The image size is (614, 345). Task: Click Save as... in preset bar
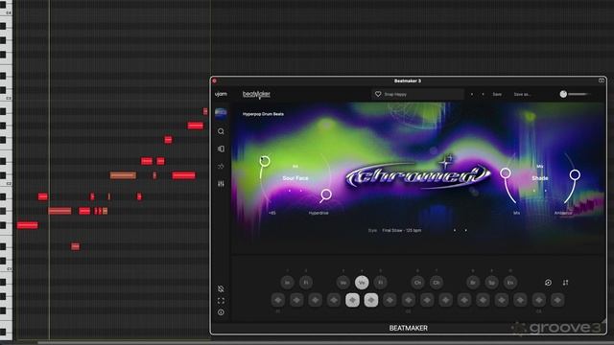[522, 94]
